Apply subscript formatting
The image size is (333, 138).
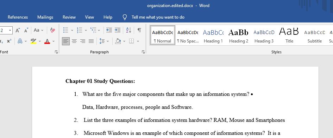[1, 41]
